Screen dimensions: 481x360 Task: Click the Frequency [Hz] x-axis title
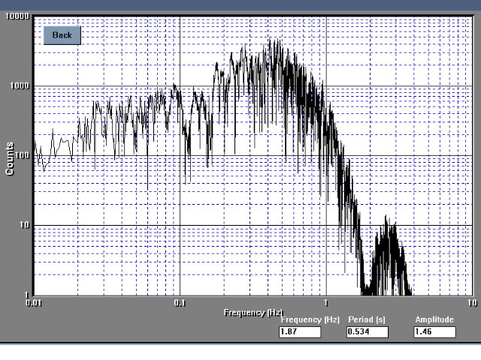[253, 311]
